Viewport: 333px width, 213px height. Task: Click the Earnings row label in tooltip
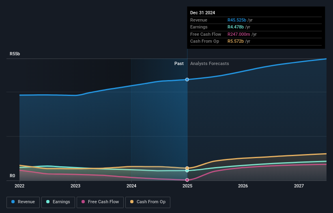click(x=199, y=27)
